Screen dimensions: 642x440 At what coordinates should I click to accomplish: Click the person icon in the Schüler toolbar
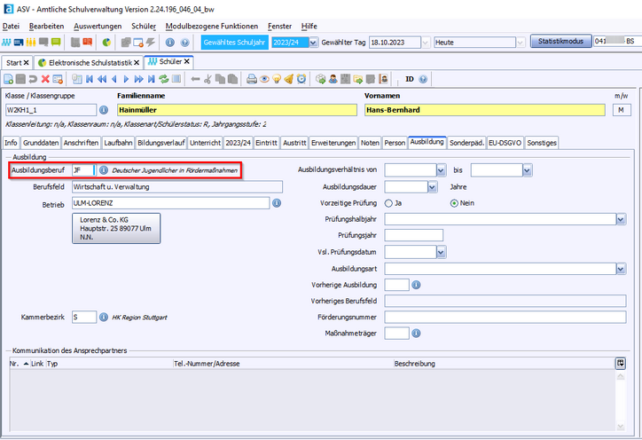click(333, 79)
